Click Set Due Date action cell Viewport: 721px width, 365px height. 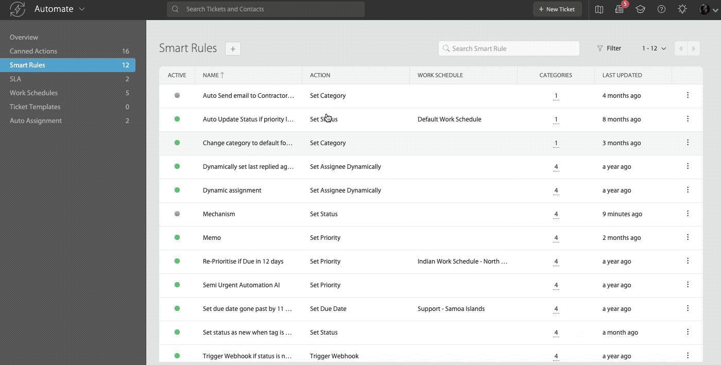(x=328, y=309)
